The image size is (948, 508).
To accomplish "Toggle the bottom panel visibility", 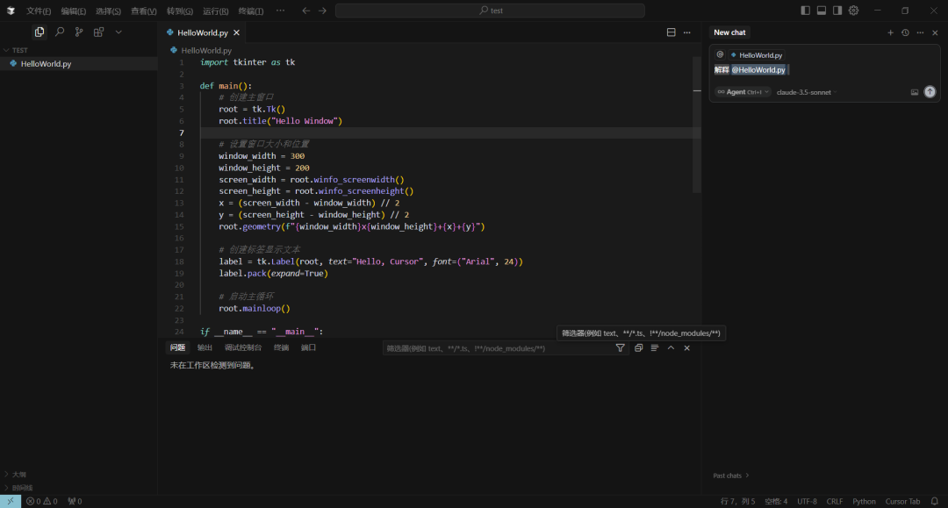I will [822, 11].
